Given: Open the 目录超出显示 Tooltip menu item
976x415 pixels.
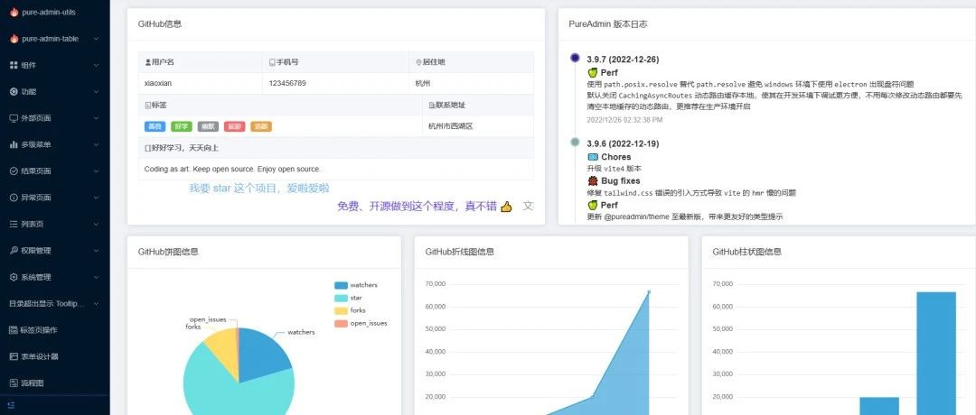Looking at the screenshot, I should click(x=55, y=304).
